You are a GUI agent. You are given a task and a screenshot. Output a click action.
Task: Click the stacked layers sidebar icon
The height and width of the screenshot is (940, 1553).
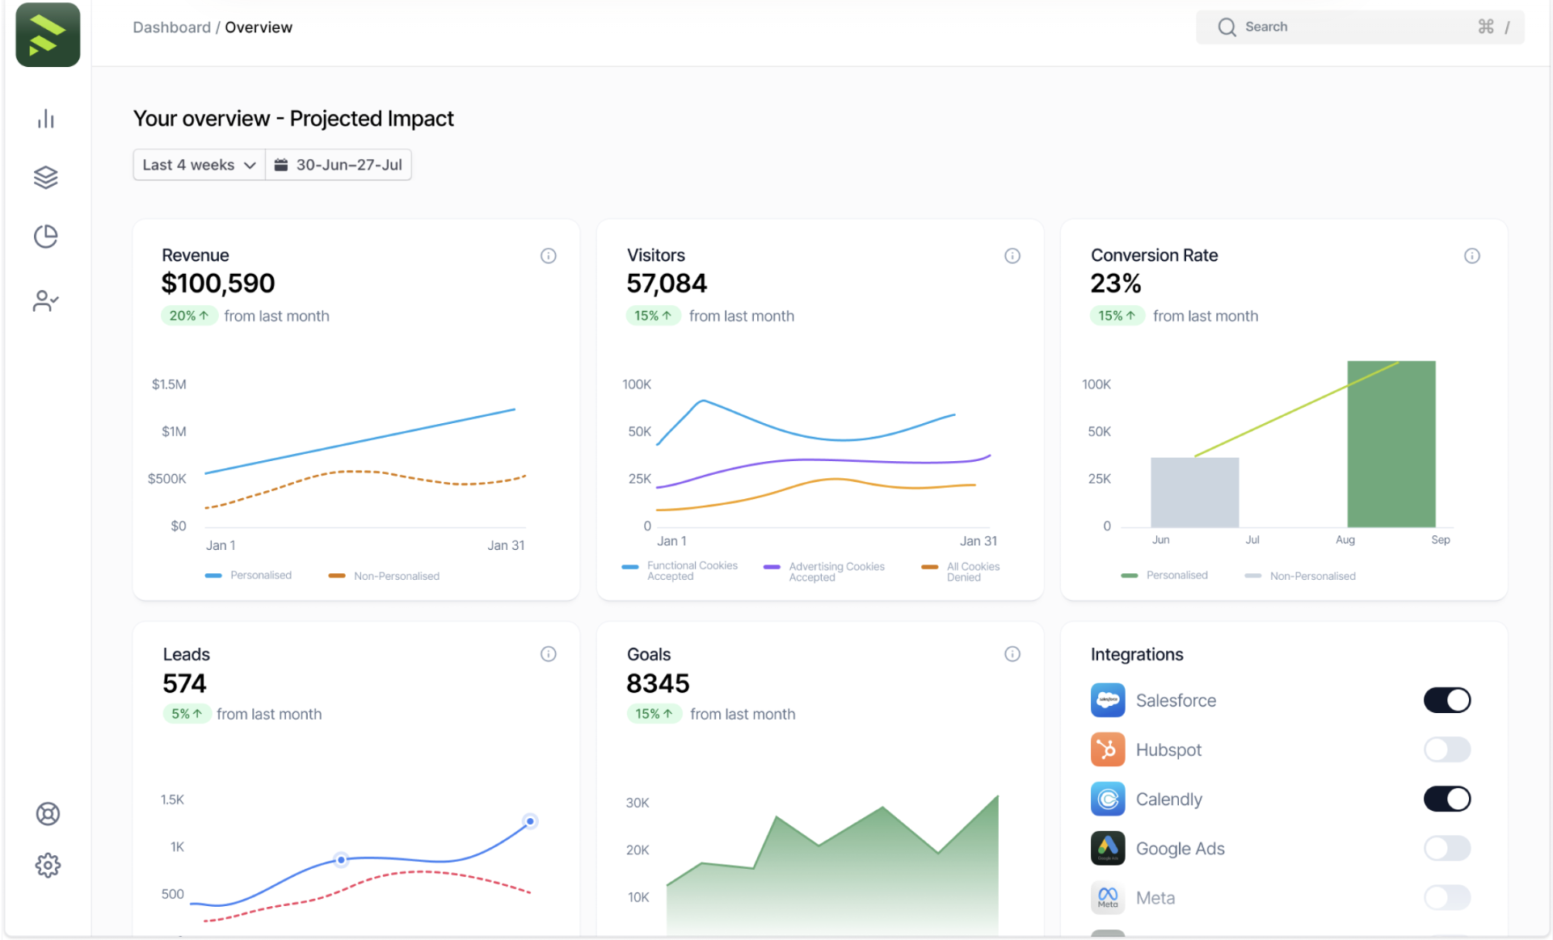[x=46, y=178]
